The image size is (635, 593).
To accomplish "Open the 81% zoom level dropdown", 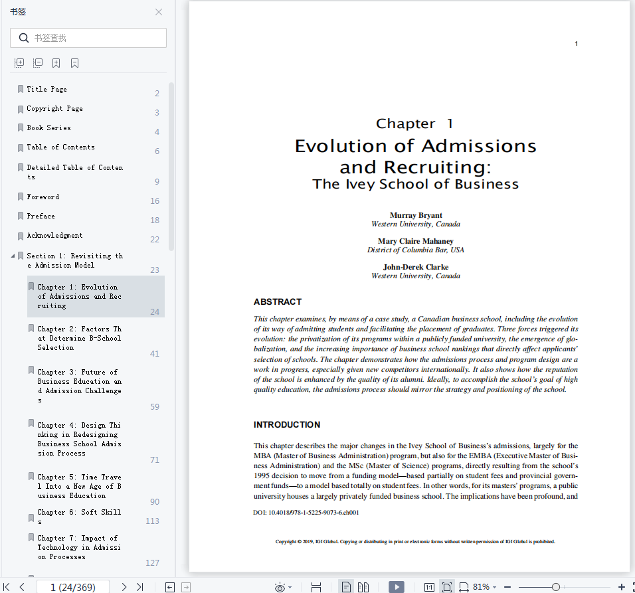I will 484,587.
